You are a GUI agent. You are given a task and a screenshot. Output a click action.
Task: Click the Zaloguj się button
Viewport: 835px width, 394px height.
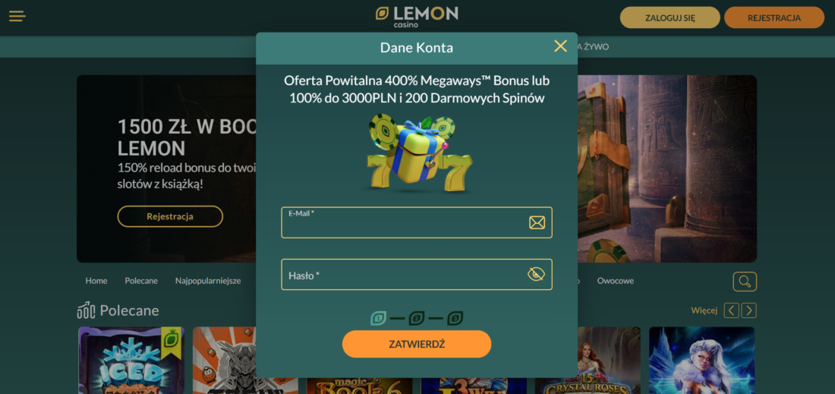click(670, 17)
